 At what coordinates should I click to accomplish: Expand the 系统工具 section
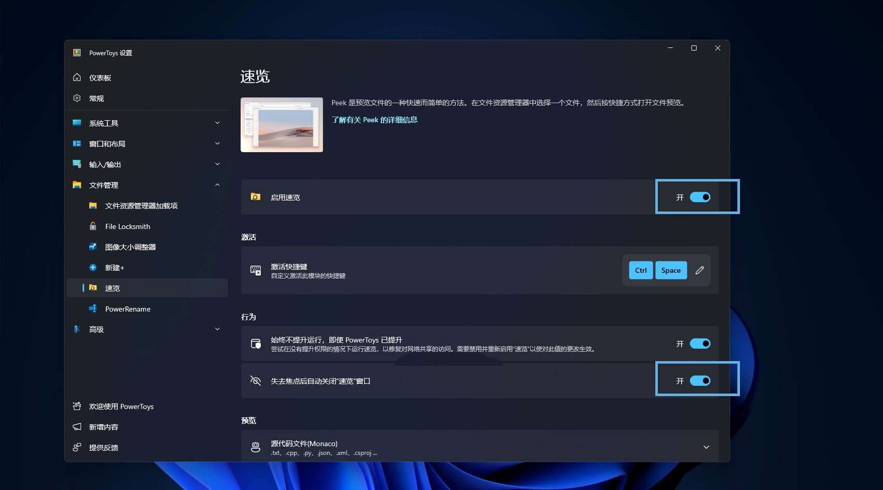tap(217, 123)
